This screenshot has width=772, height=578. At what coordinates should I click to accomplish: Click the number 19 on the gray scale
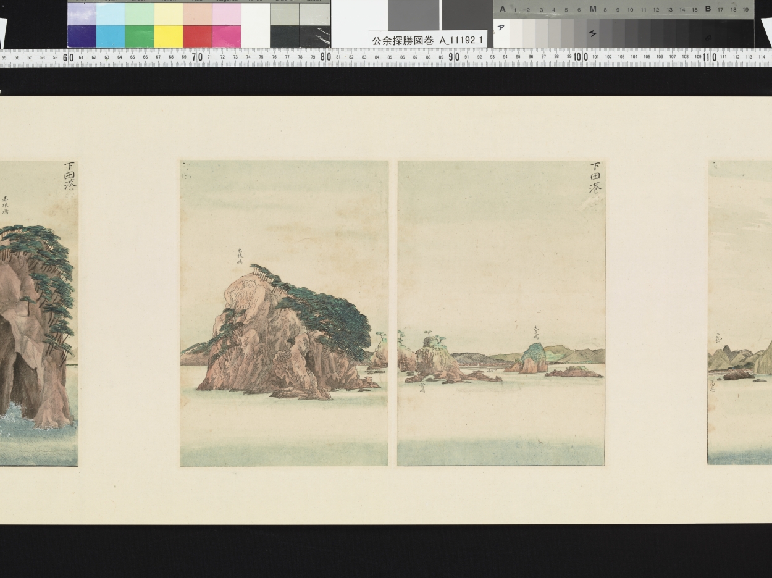tap(745, 10)
